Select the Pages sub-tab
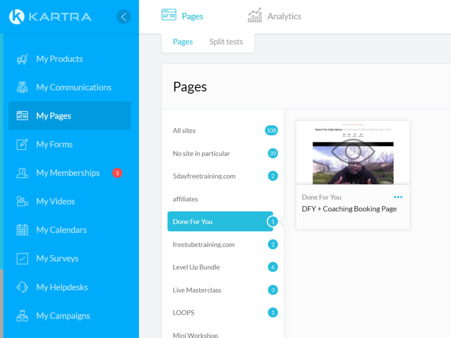The width and height of the screenshot is (451, 338). (183, 41)
